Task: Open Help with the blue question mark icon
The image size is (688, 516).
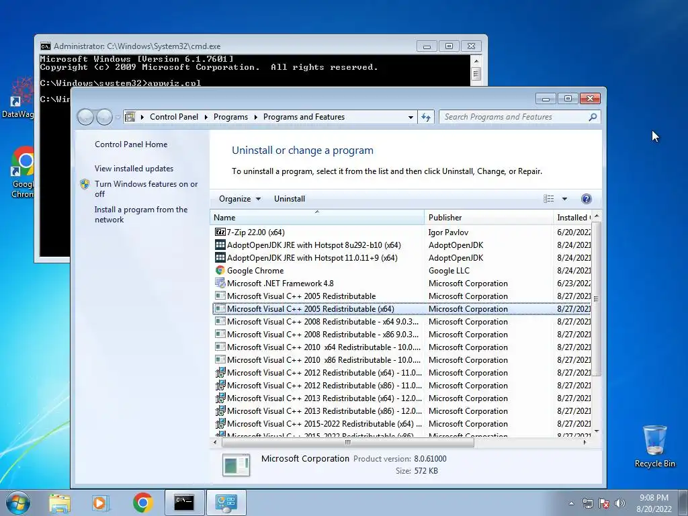Action: [x=586, y=199]
